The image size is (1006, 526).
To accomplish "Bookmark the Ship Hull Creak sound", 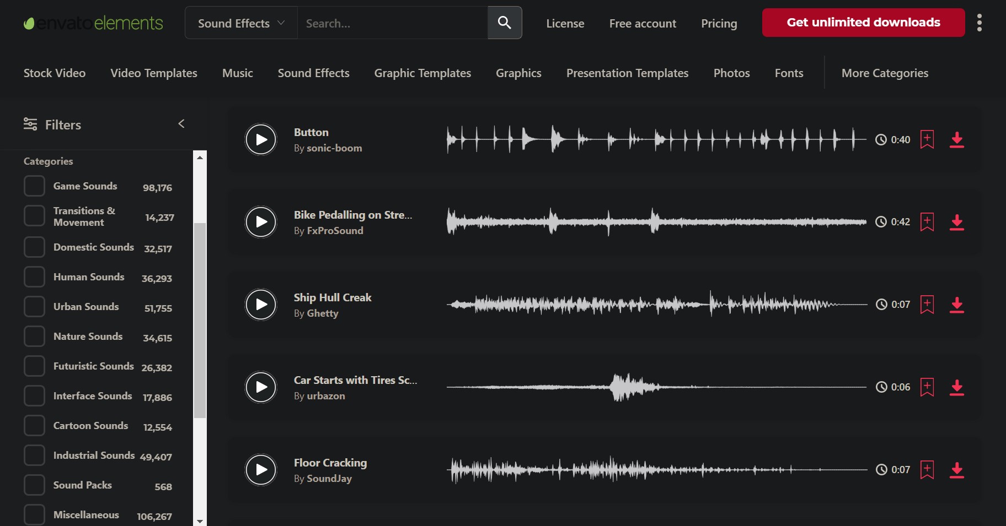I will click(x=927, y=305).
